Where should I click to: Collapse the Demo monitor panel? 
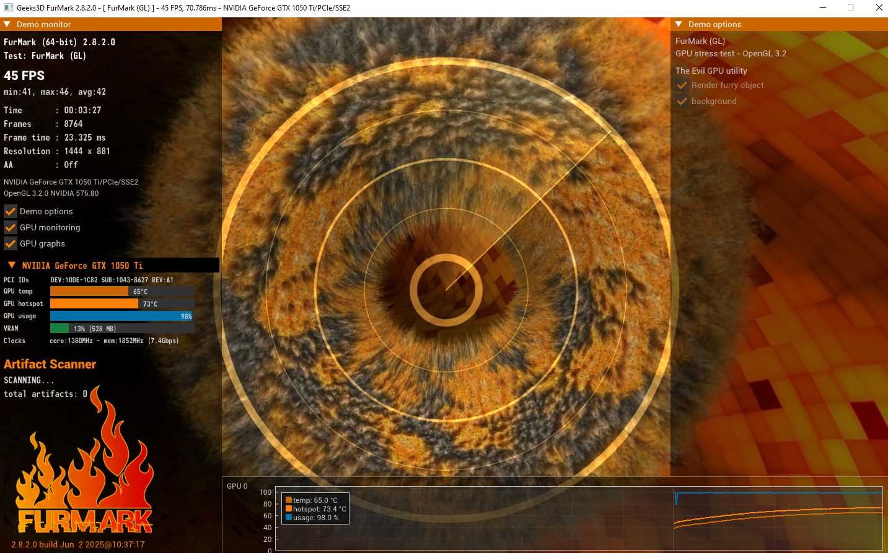[7, 24]
